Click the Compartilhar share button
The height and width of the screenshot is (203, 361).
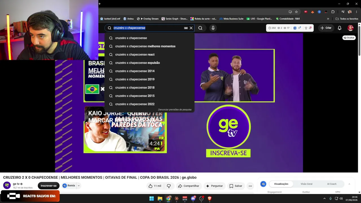[x=188, y=186]
